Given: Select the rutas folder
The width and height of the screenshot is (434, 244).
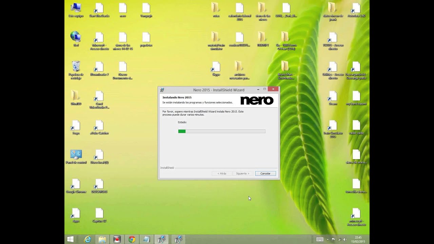Looking at the screenshot, I should (216, 11).
